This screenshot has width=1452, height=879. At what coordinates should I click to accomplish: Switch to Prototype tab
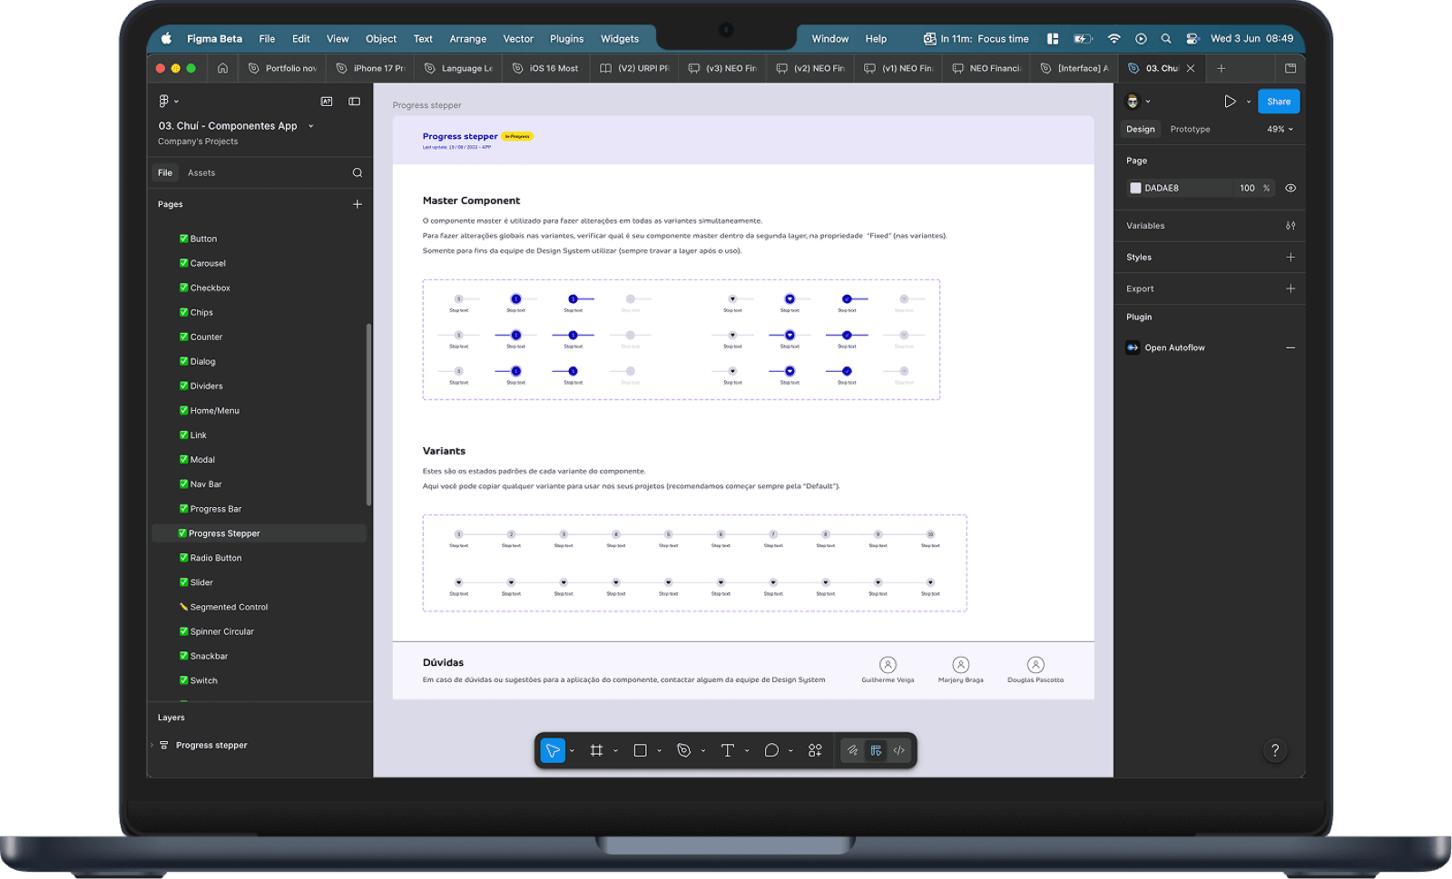tap(1190, 129)
